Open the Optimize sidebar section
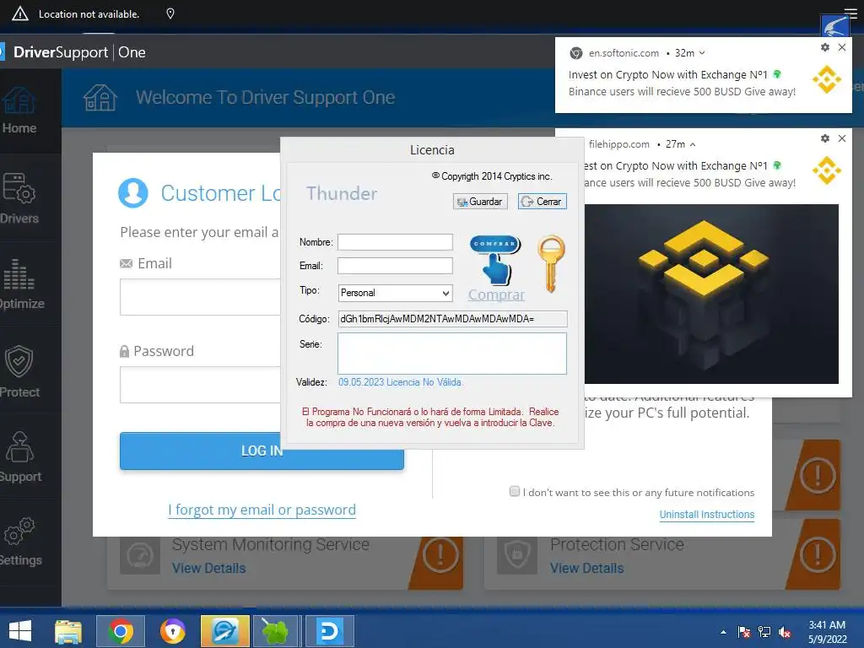864x648 pixels. [x=22, y=283]
